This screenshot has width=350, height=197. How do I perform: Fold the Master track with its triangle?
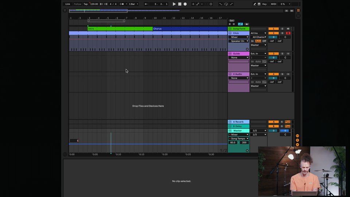(230, 131)
